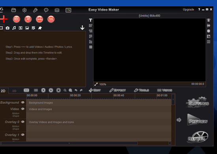Switch to the camera photos media tab

tap(8, 28)
